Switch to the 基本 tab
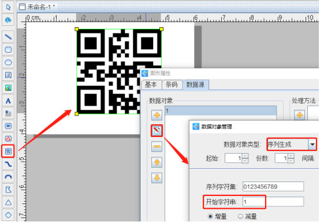The image size is (320, 222). 151,84
